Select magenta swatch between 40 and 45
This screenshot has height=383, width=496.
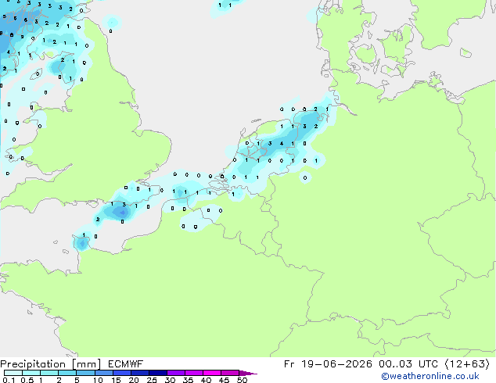tap(212, 373)
